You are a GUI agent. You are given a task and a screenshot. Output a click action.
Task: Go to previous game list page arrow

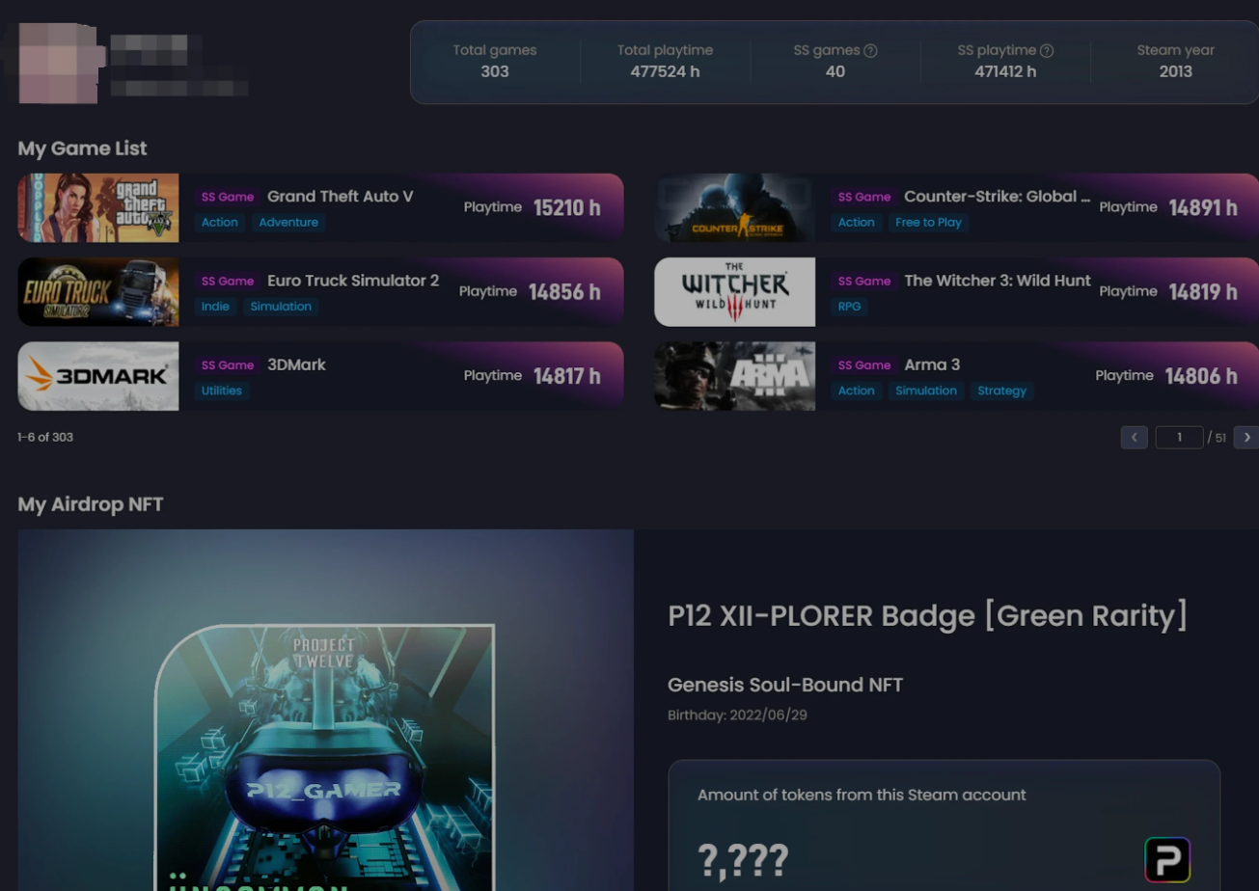1135,438
